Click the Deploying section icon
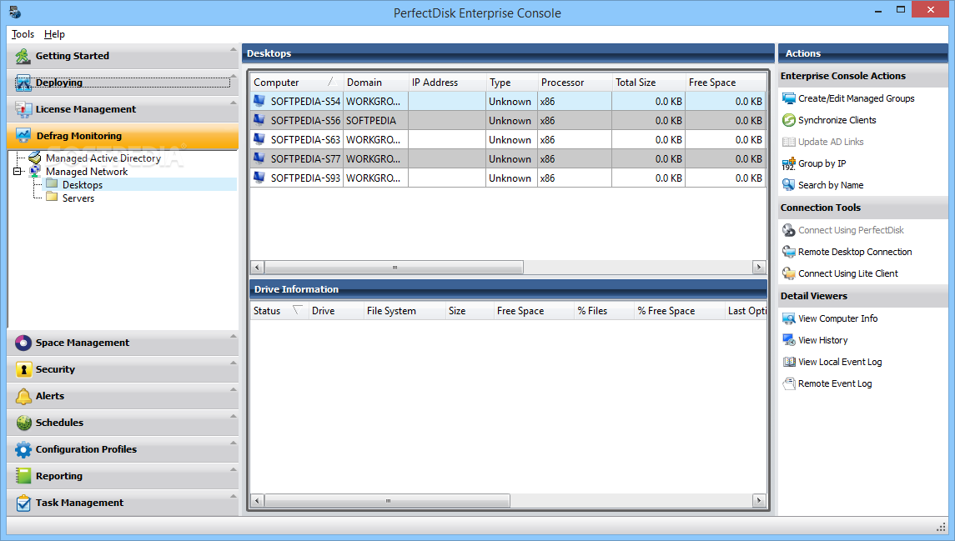This screenshot has height=541, width=955. click(23, 83)
